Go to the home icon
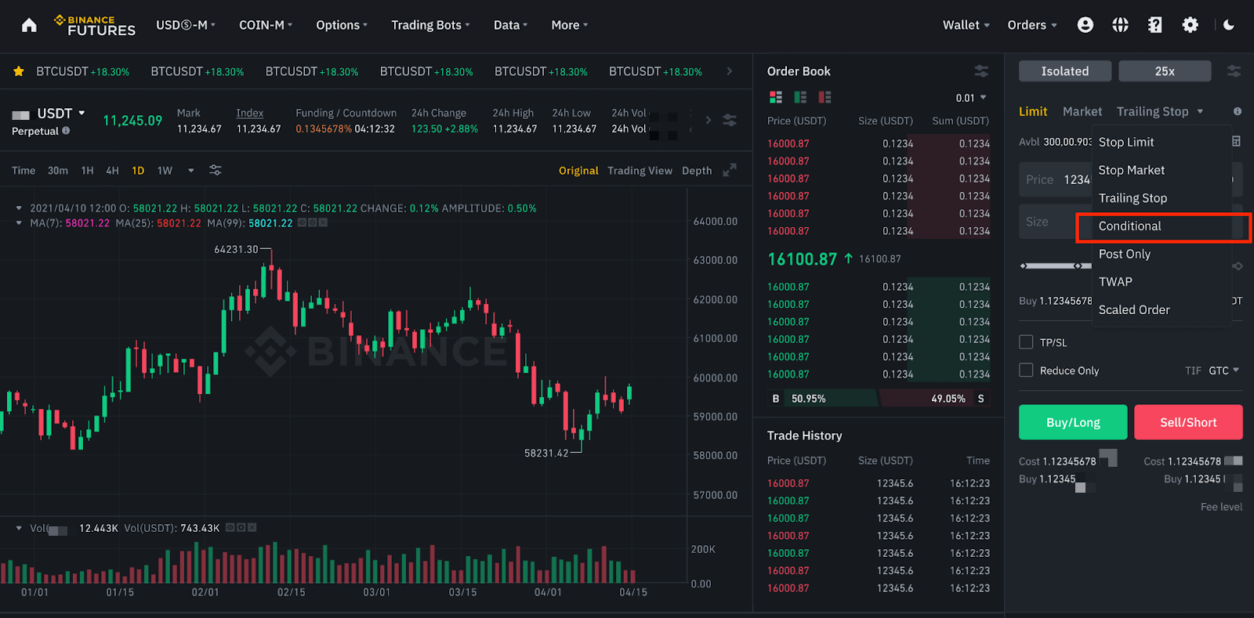The image size is (1254, 618). click(x=29, y=25)
